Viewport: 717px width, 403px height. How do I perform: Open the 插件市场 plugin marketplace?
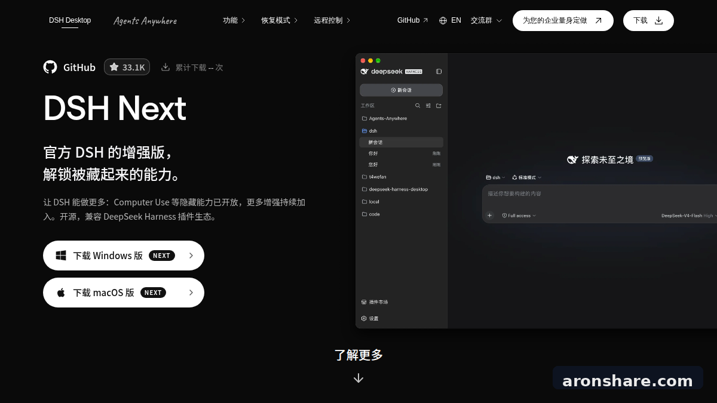375,302
